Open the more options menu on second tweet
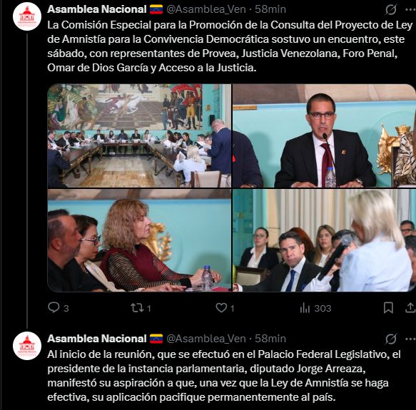 [x=411, y=339]
